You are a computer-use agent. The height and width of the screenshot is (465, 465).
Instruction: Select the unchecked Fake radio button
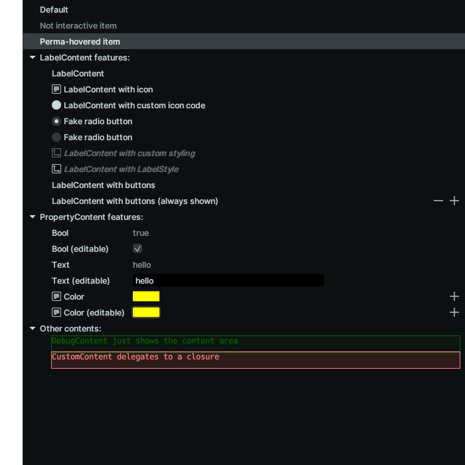(56, 138)
